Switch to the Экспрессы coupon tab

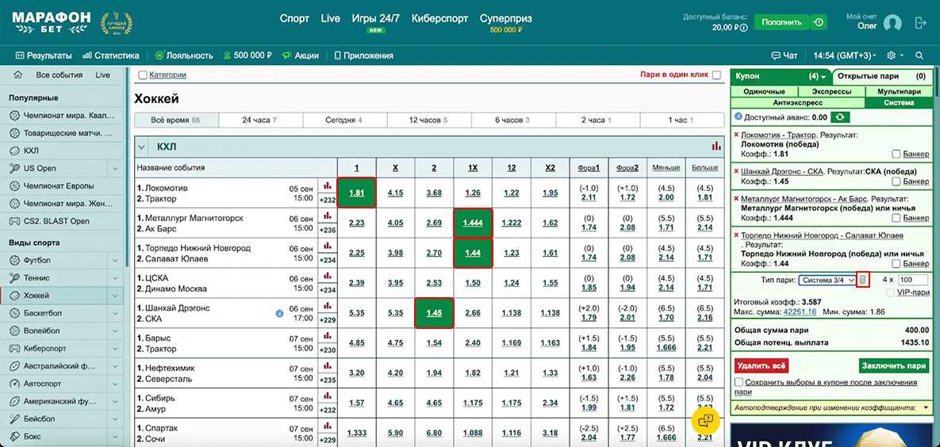coord(831,92)
